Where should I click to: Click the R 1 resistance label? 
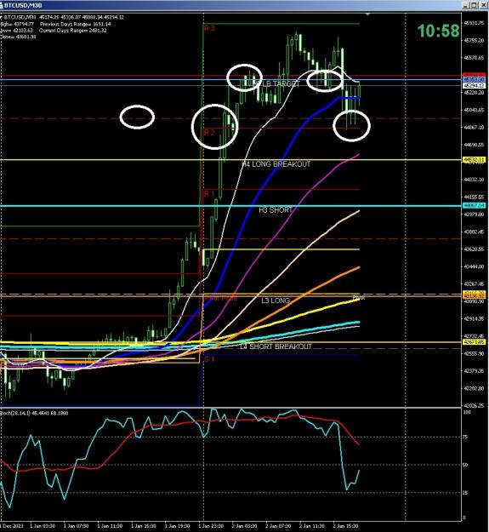(209, 193)
